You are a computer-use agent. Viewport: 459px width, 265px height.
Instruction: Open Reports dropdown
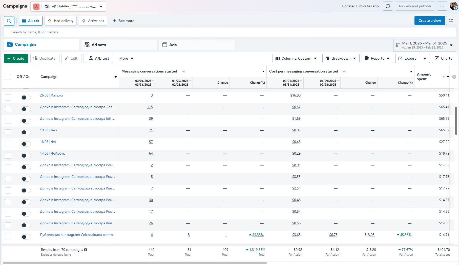click(377, 58)
